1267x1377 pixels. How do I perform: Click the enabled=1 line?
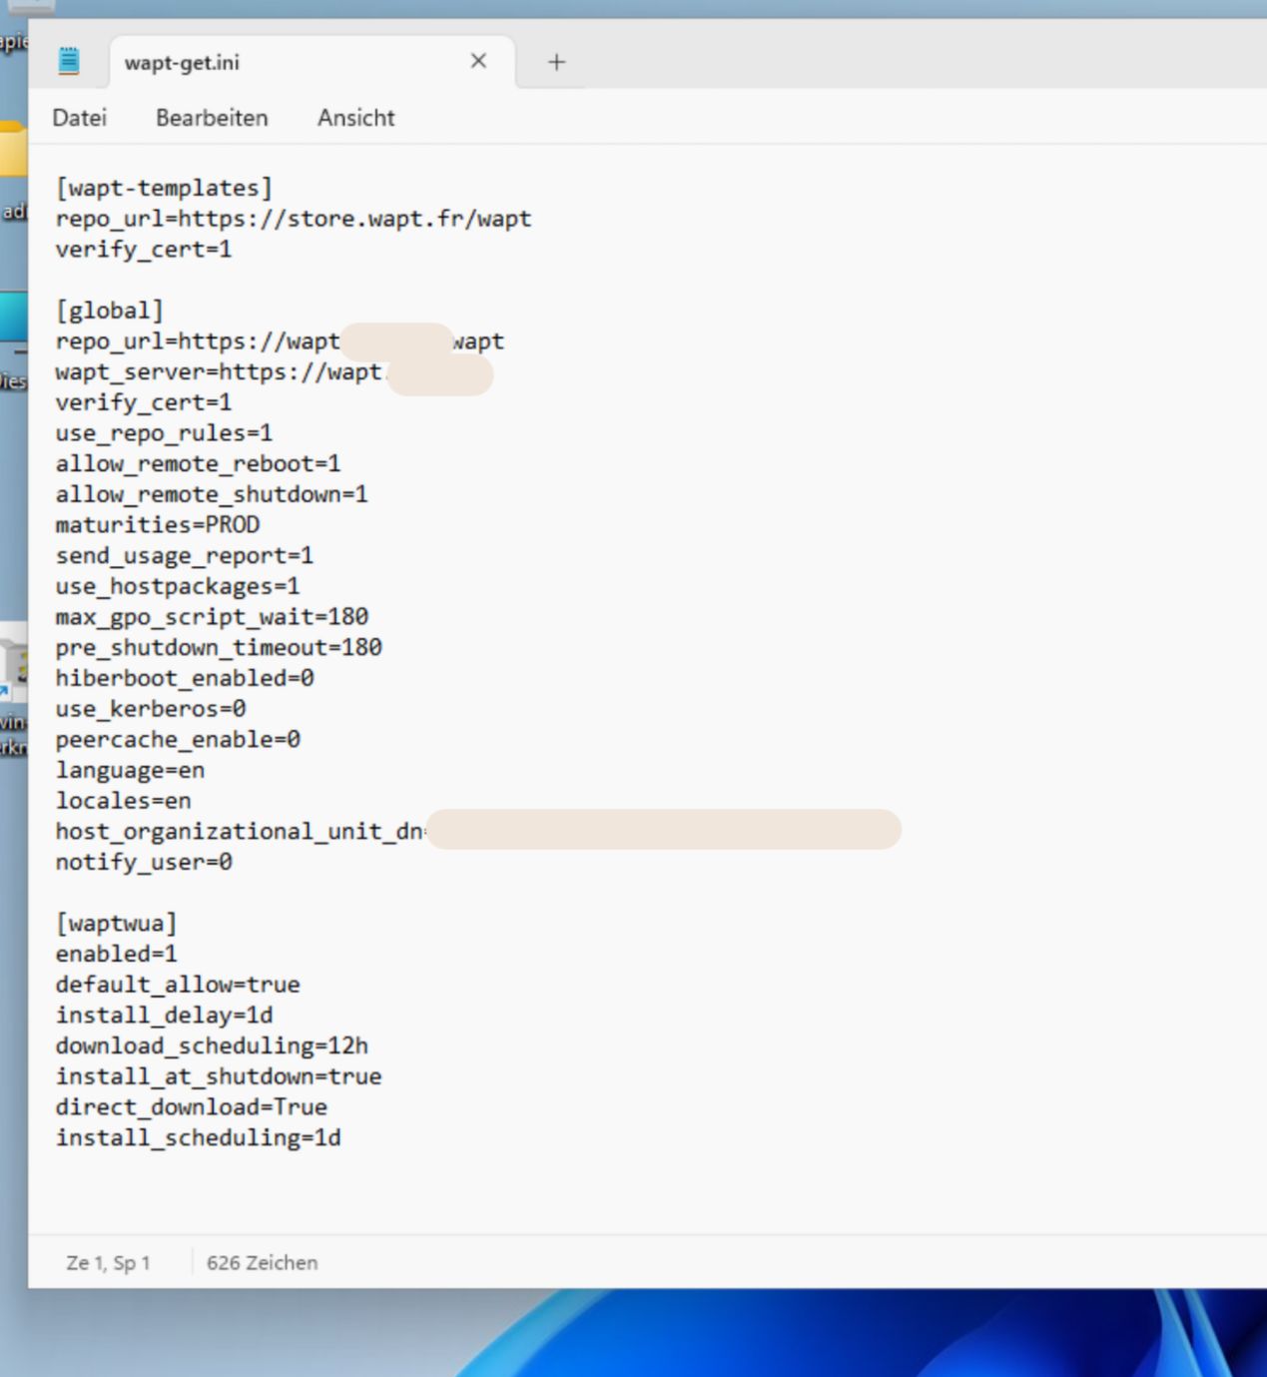click(x=117, y=954)
